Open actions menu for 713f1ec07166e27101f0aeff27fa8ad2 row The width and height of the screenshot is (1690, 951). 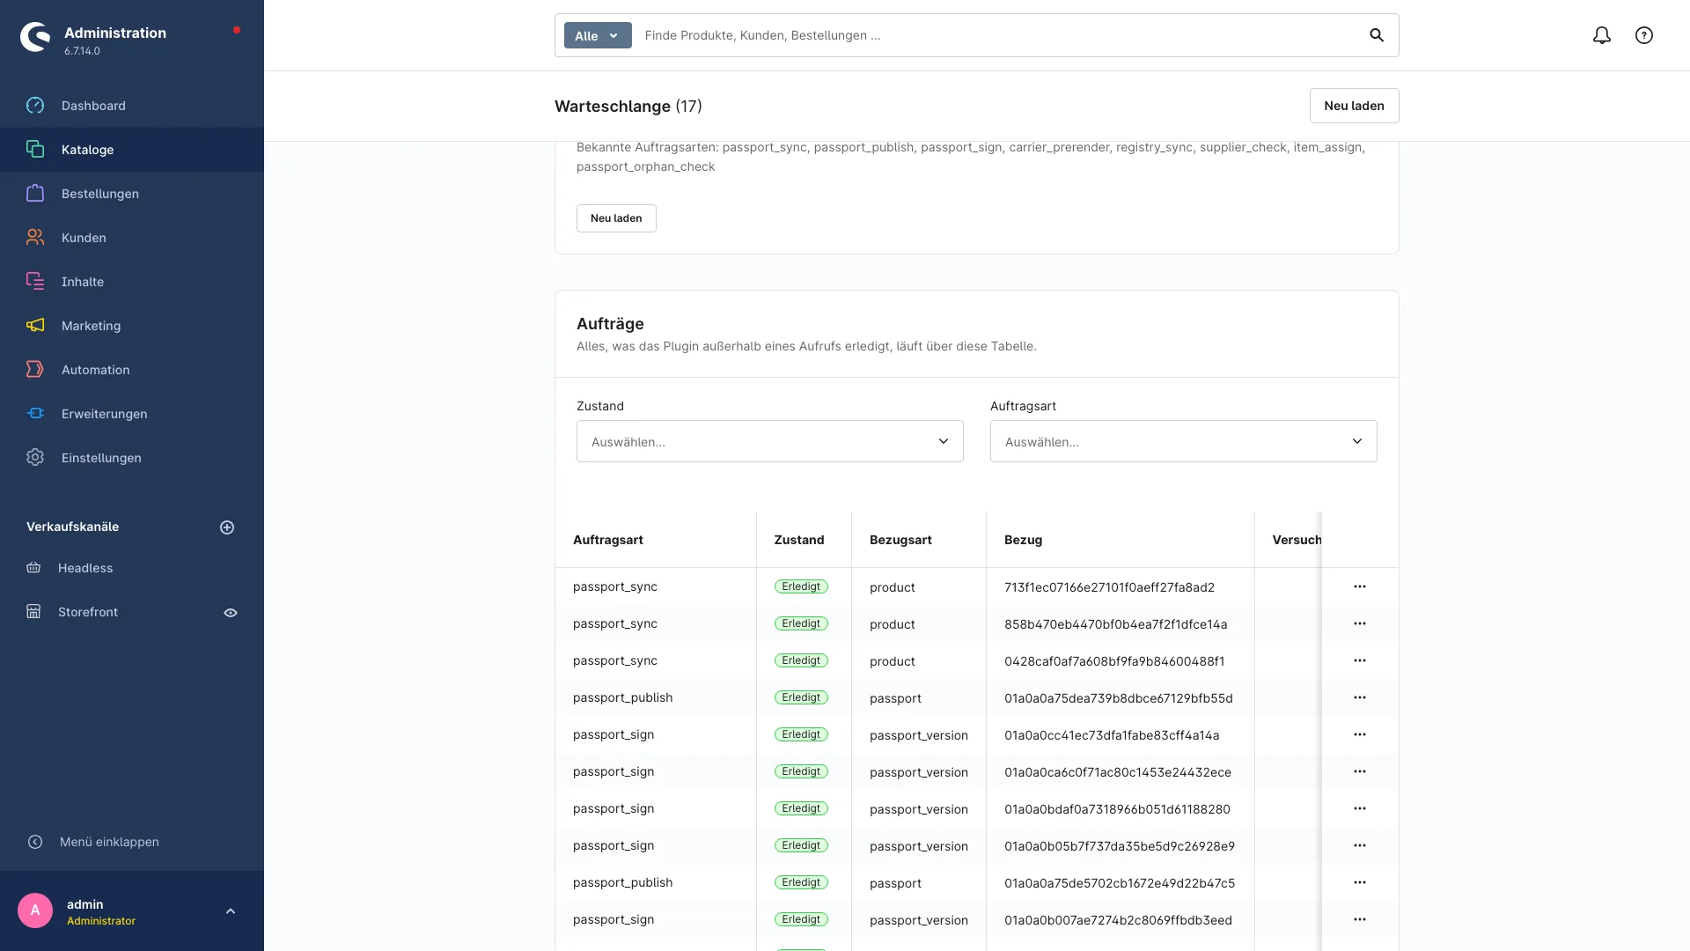pyautogui.click(x=1360, y=586)
